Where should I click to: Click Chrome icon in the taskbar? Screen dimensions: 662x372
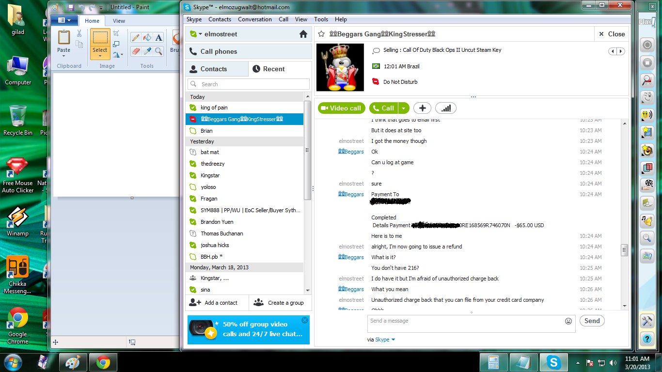click(103, 362)
